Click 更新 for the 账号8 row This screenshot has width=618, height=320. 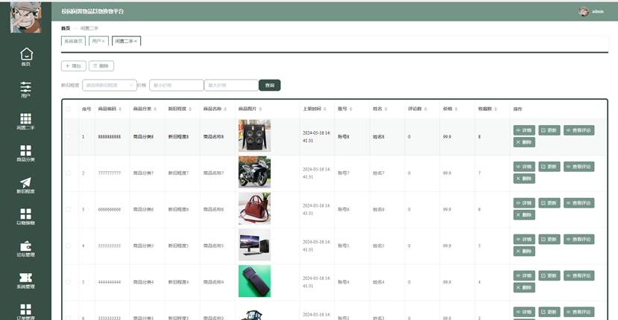click(549, 130)
